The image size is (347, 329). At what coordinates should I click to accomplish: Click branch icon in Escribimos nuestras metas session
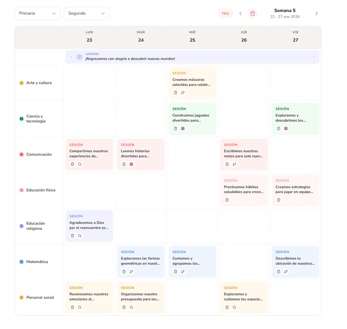point(234,164)
